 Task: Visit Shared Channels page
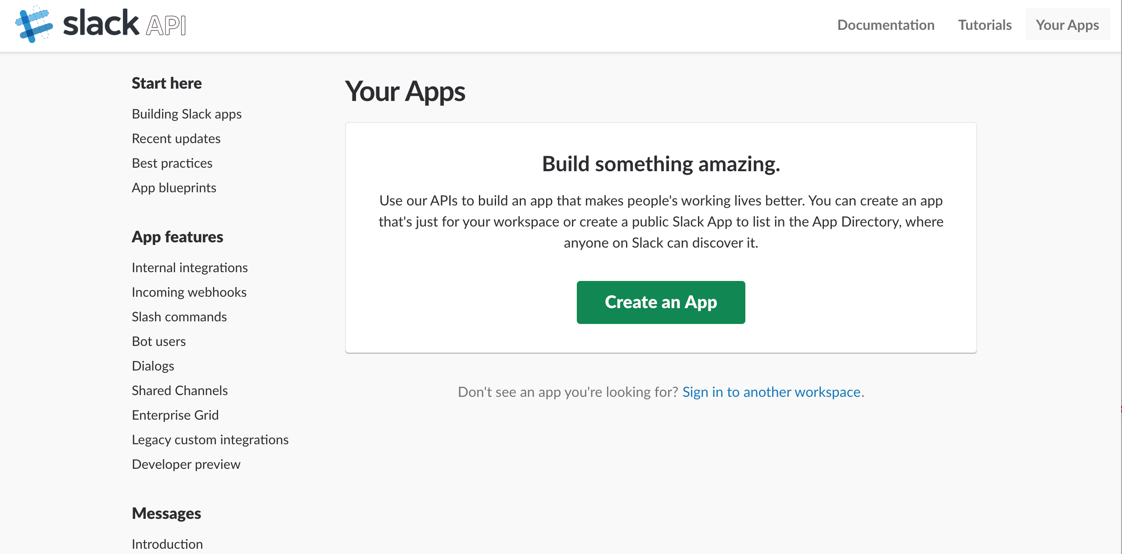pos(180,390)
